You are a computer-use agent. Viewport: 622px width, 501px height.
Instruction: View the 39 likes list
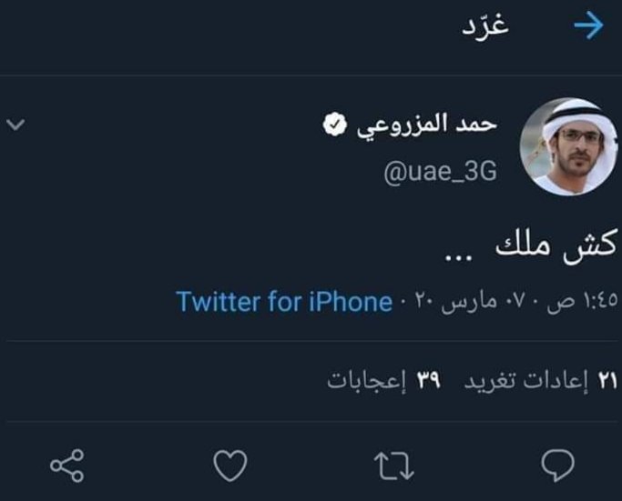tap(384, 381)
